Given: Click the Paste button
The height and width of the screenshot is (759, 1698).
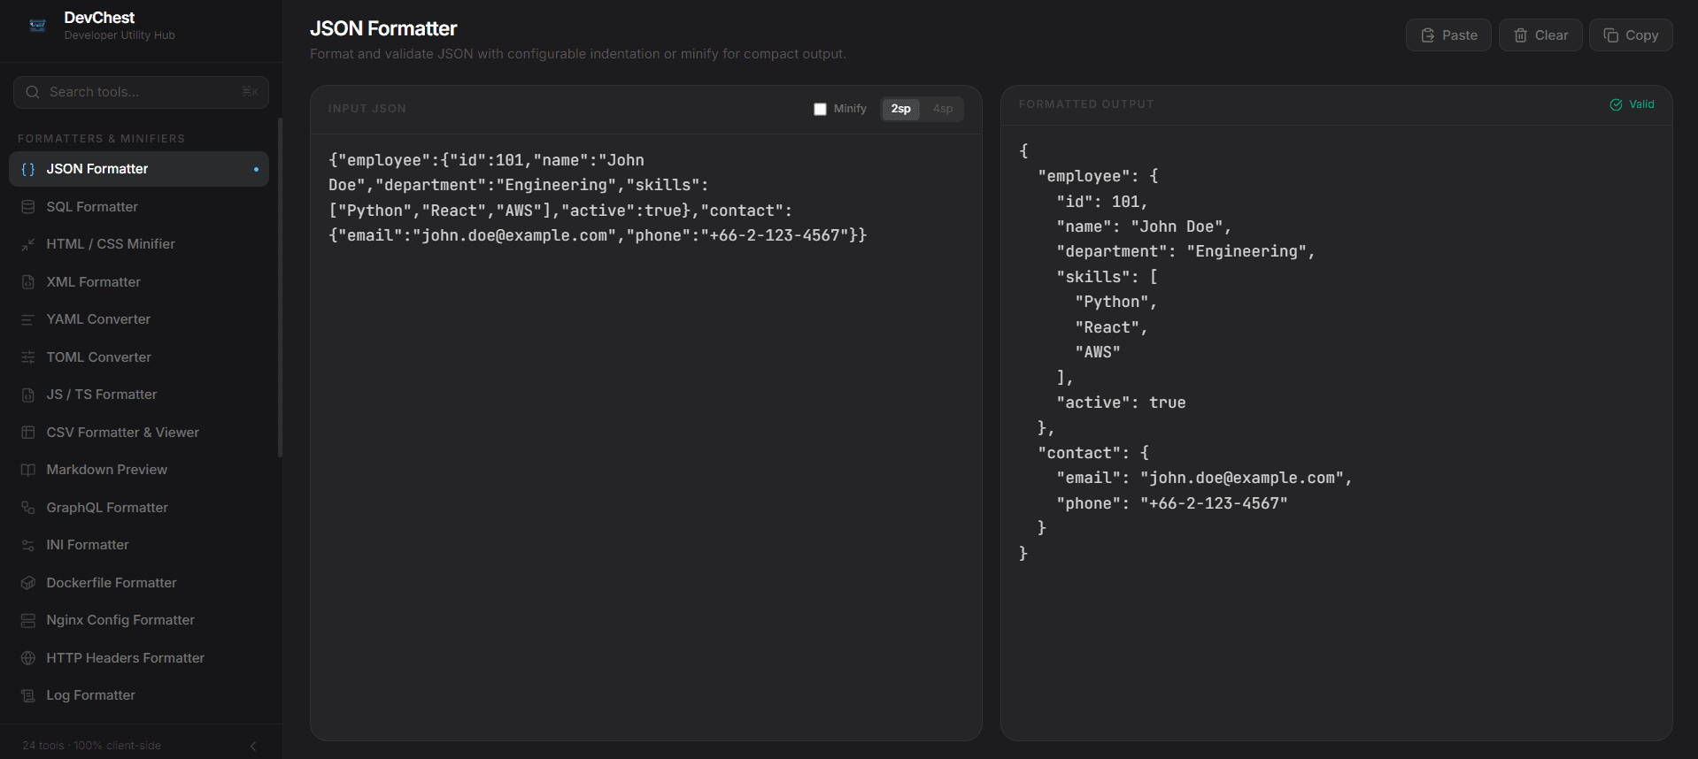Looking at the screenshot, I should click(x=1448, y=35).
